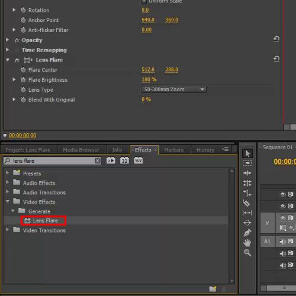Select the Hand tool
The width and height of the screenshot is (296, 296).
click(247, 243)
